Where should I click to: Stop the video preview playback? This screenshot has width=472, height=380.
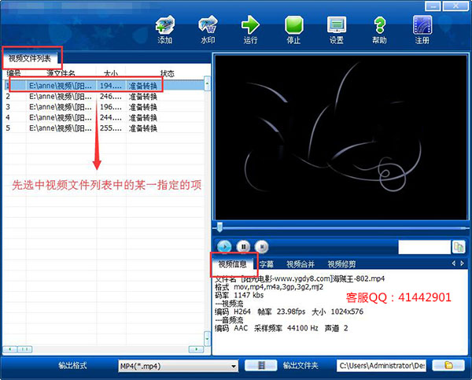[262, 247]
